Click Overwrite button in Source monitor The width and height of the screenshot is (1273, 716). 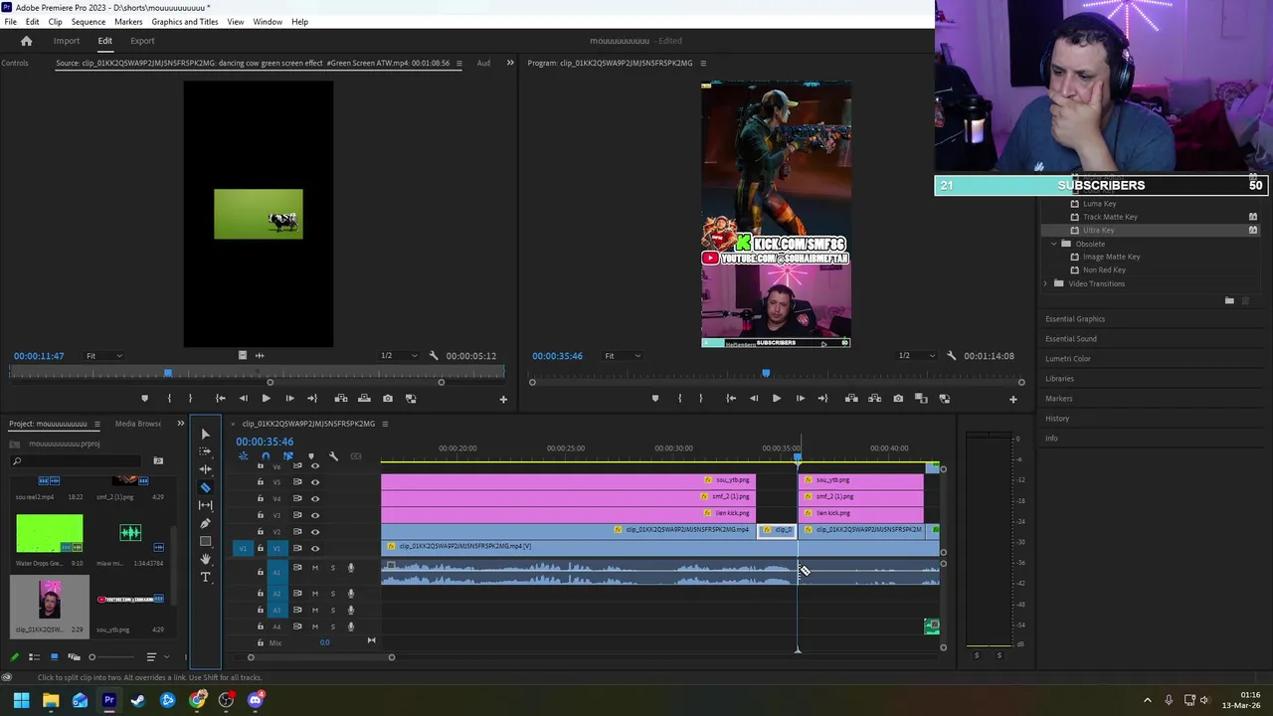click(x=364, y=398)
